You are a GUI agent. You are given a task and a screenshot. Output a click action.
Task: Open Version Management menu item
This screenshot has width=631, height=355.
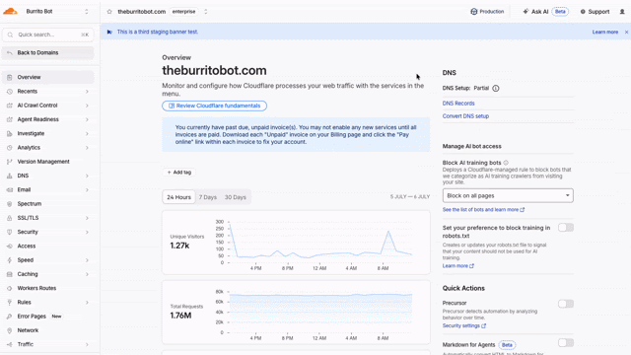[x=48, y=162]
